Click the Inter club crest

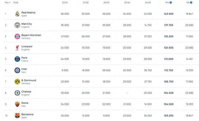pyautogui.click(x=17, y=70)
